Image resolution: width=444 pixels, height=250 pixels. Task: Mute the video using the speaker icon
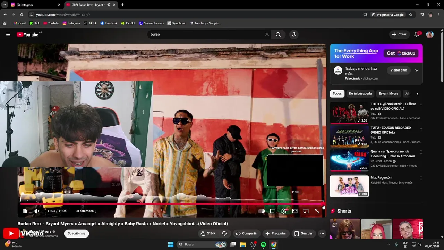tap(37, 211)
